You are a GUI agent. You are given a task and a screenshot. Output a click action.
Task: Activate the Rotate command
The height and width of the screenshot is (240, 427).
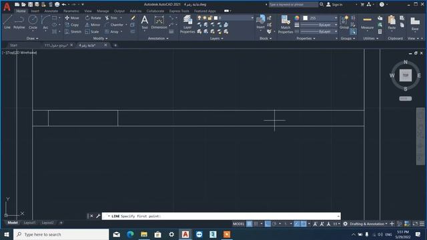pos(93,18)
